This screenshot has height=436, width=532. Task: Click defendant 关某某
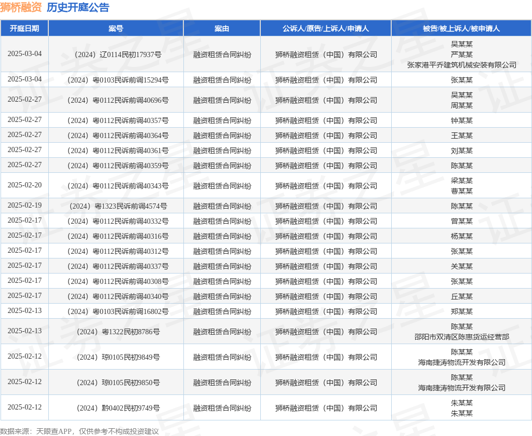(461, 266)
